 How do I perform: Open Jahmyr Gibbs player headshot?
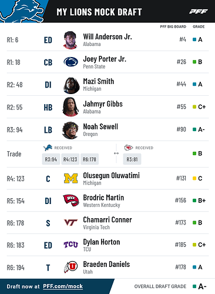70,107
